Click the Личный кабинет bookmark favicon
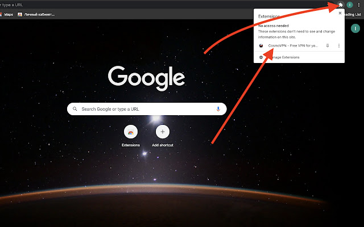 20,14
